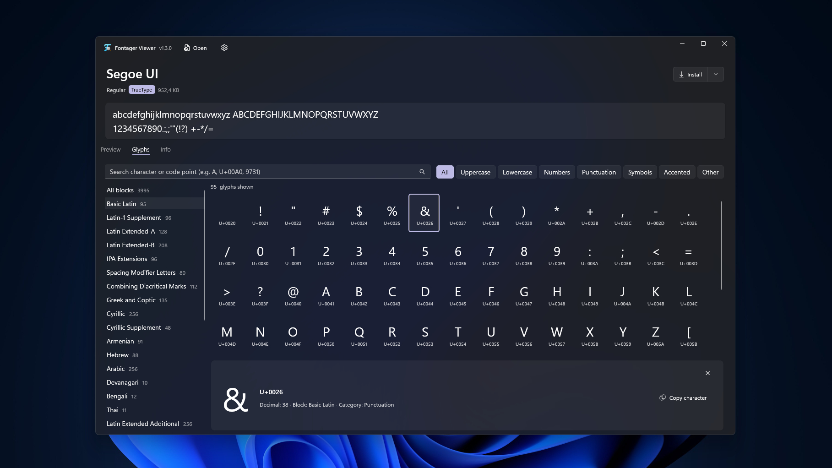This screenshot has width=832, height=468.
Task: Select the Spacing Modifier Letters block
Action: (154, 272)
